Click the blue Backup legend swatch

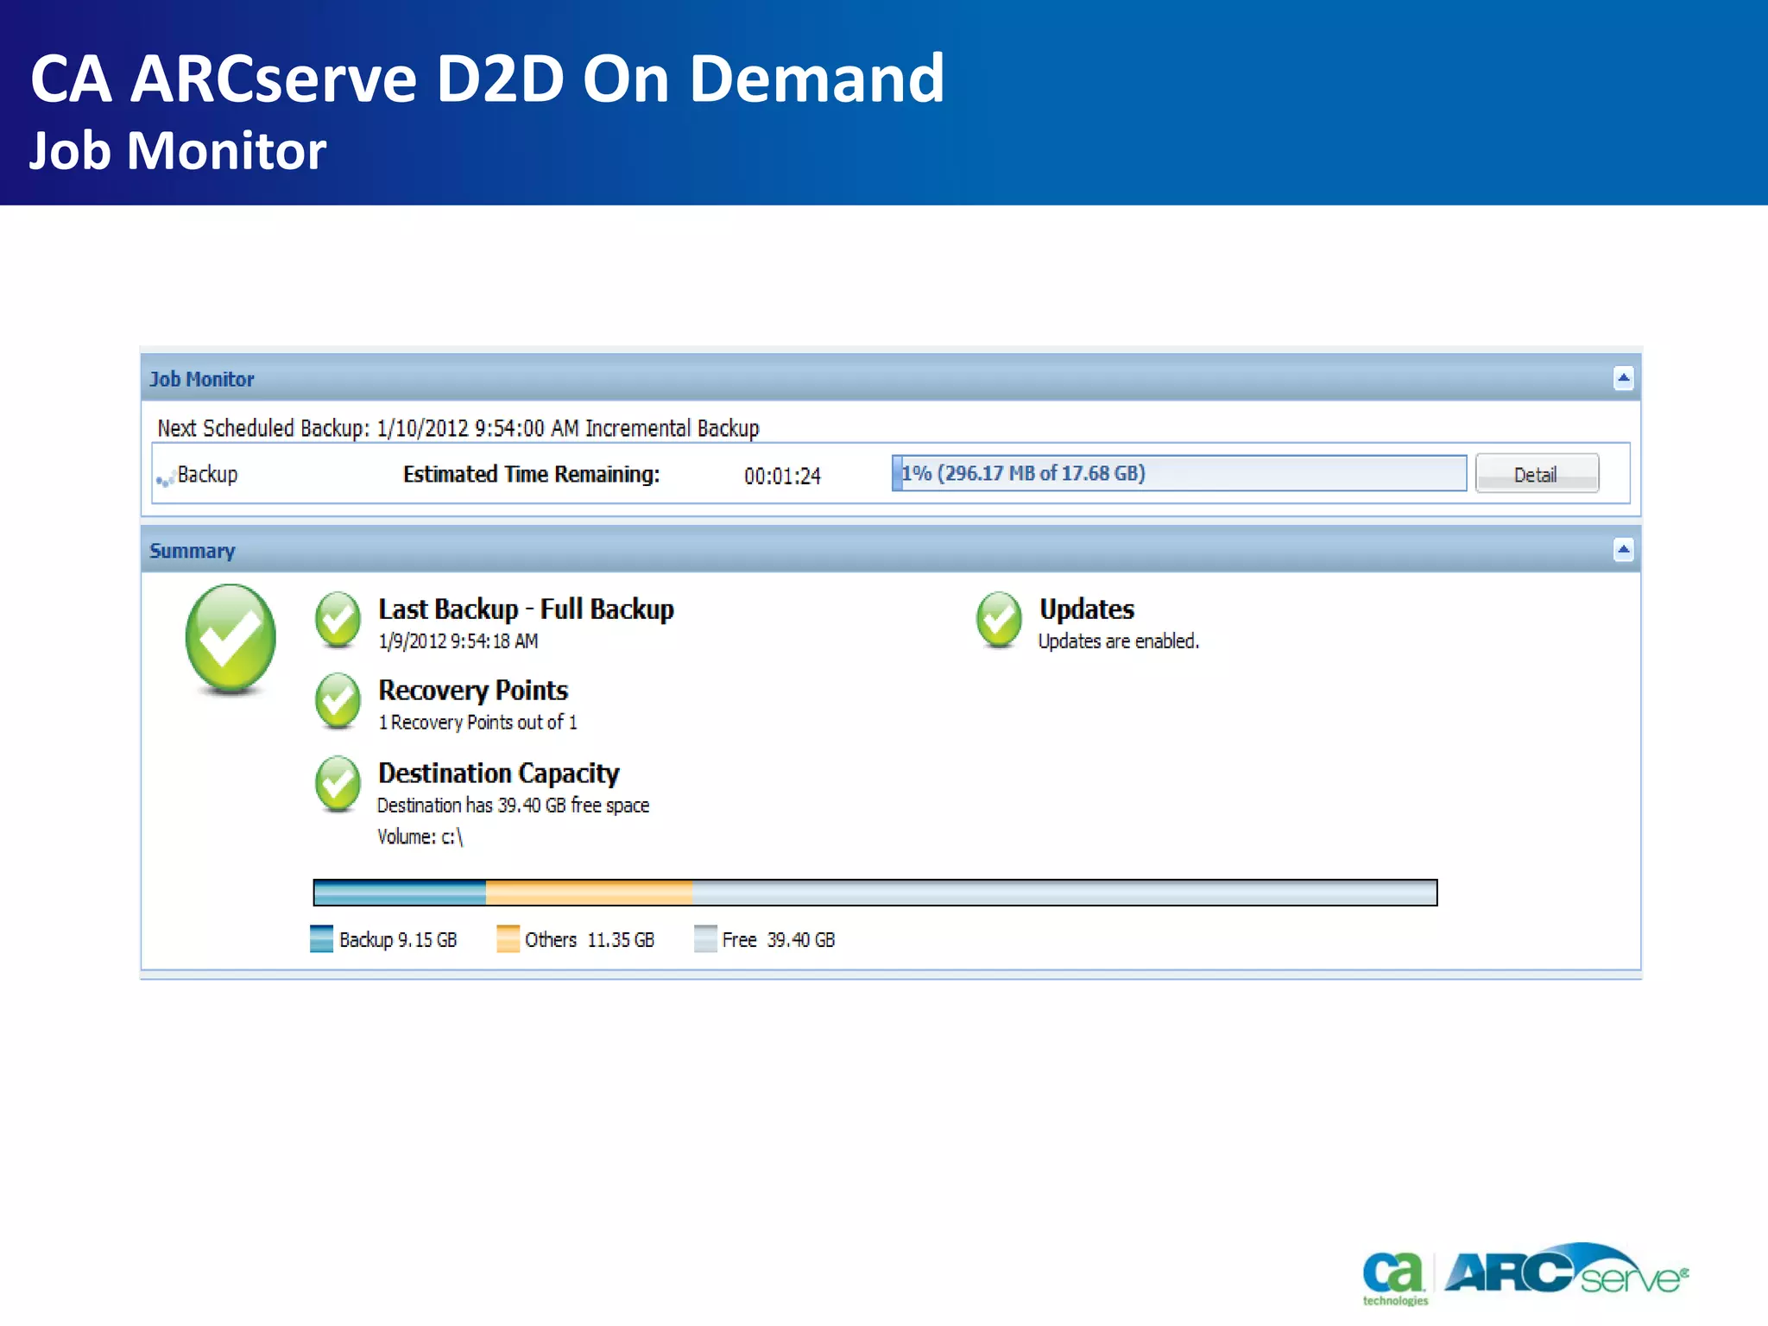(x=321, y=939)
